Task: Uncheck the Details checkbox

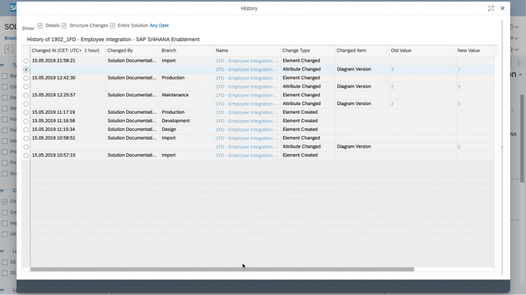Action: [x=40, y=25]
